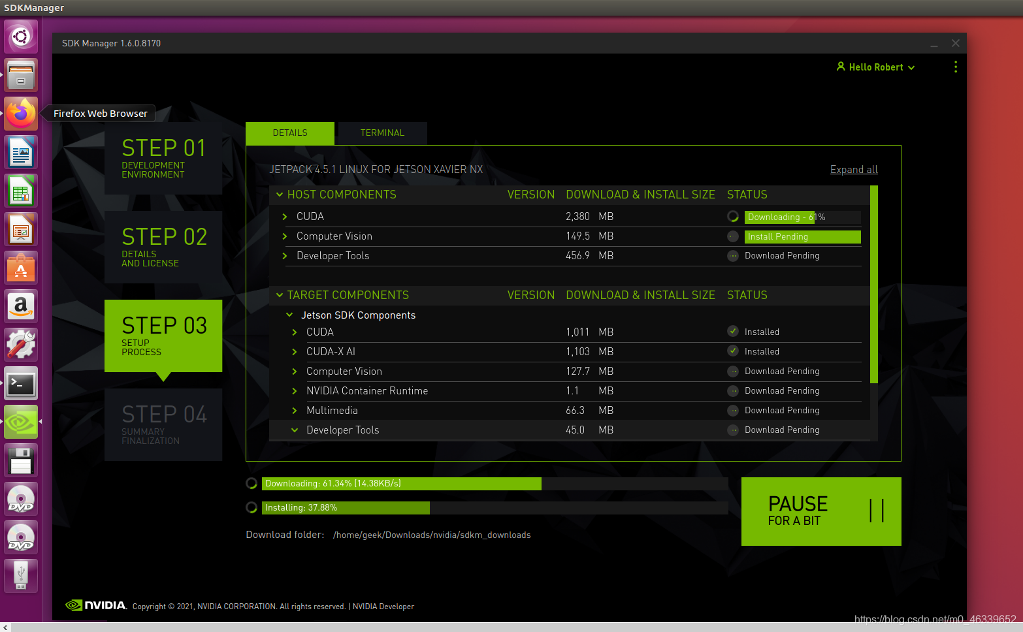This screenshot has width=1023, height=632.
Task: Expand the NVIDIA Container Runtime row
Action: tap(295, 391)
